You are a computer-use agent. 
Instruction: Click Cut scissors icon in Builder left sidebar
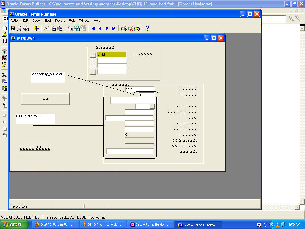point(5,75)
